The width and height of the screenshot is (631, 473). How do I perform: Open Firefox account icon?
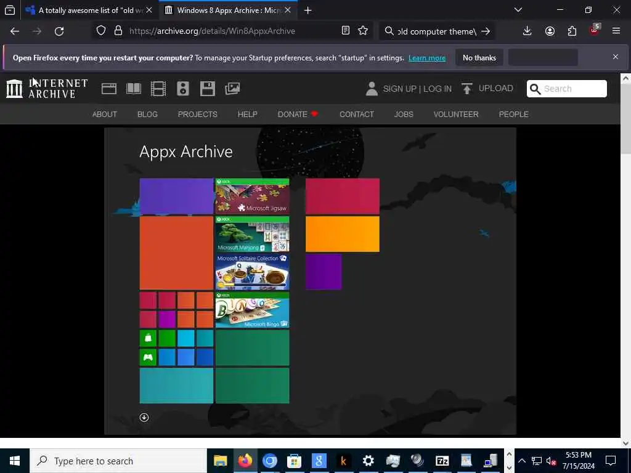(x=550, y=31)
